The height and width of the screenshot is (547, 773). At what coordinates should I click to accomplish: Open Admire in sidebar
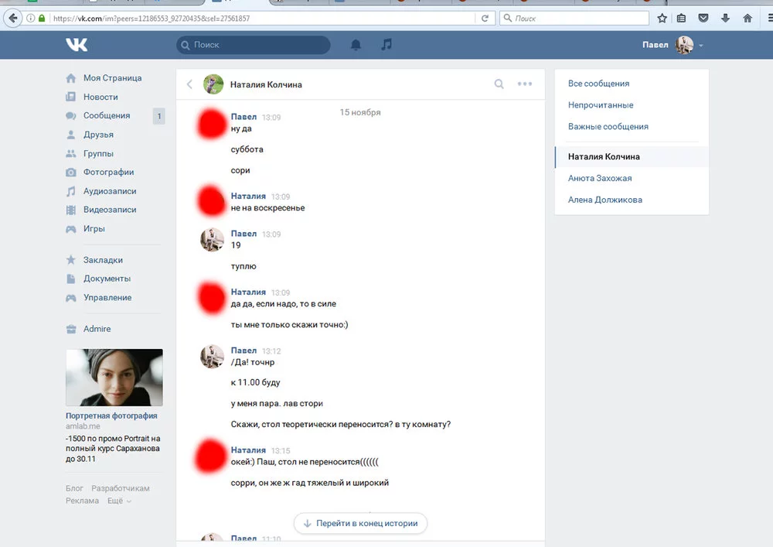coord(97,329)
